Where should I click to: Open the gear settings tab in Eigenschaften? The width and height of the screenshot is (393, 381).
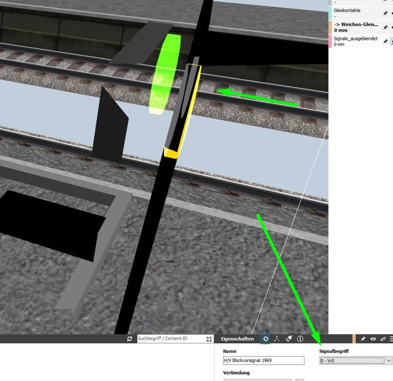click(266, 339)
